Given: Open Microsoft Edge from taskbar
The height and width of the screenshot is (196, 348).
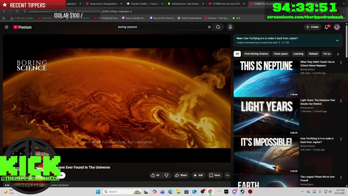Looking at the screenshot, I should click(170, 192).
